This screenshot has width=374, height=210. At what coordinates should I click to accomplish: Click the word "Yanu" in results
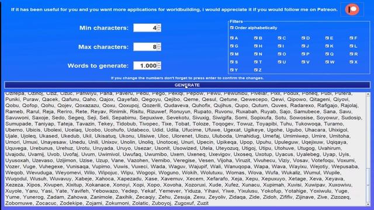tap(32, 191)
